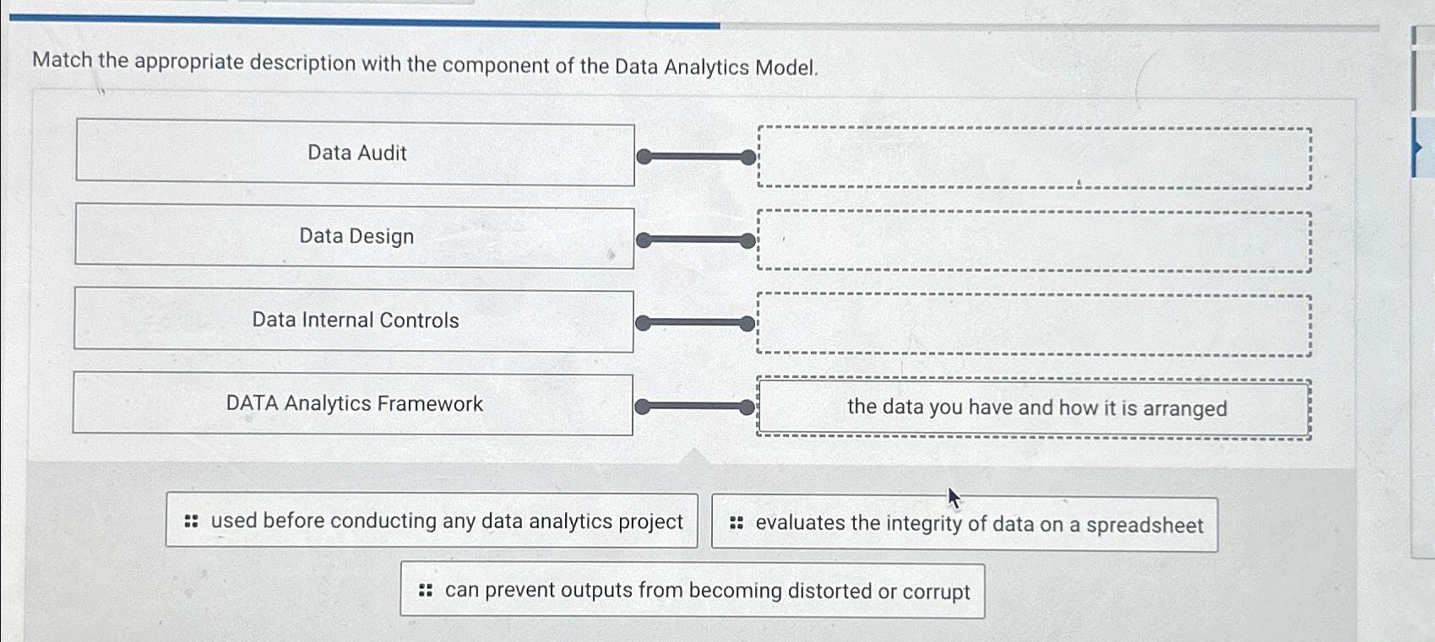Click drag handle icon of 'used before conducting' option
This screenshot has height=642, width=1435.
point(192,521)
